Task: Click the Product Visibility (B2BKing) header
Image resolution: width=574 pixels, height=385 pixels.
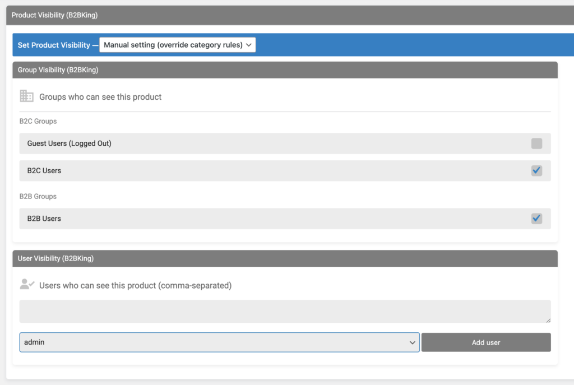Action: click(x=54, y=15)
